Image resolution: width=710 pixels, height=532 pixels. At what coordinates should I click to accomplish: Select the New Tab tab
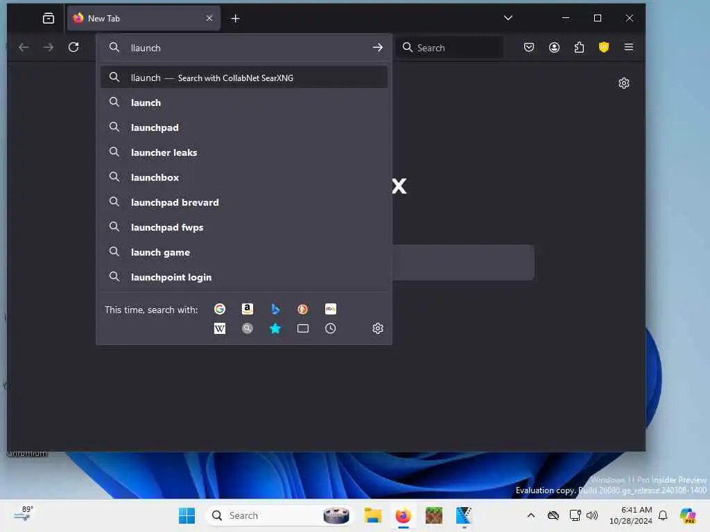coord(144,18)
